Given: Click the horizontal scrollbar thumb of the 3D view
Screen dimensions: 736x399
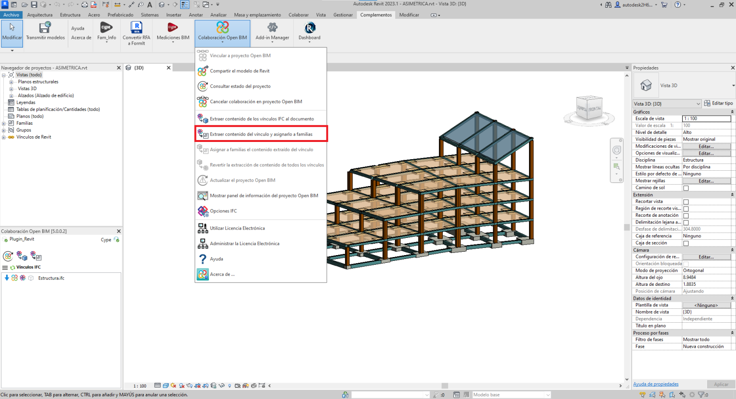Looking at the screenshot, I should [x=445, y=386].
